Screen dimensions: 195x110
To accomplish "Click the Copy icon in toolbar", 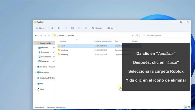I will pos(59,28).
